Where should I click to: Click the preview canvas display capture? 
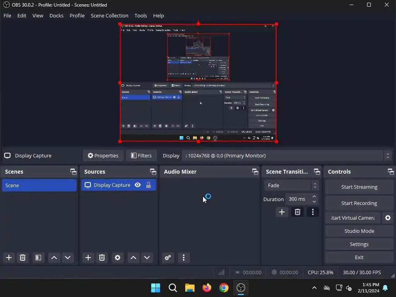pos(198,83)
